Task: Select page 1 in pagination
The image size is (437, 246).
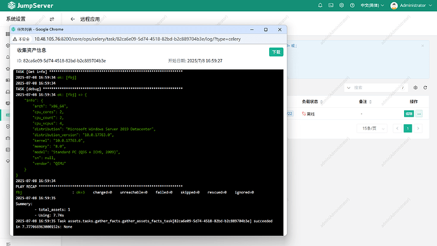Action: [x=408, y=128]
